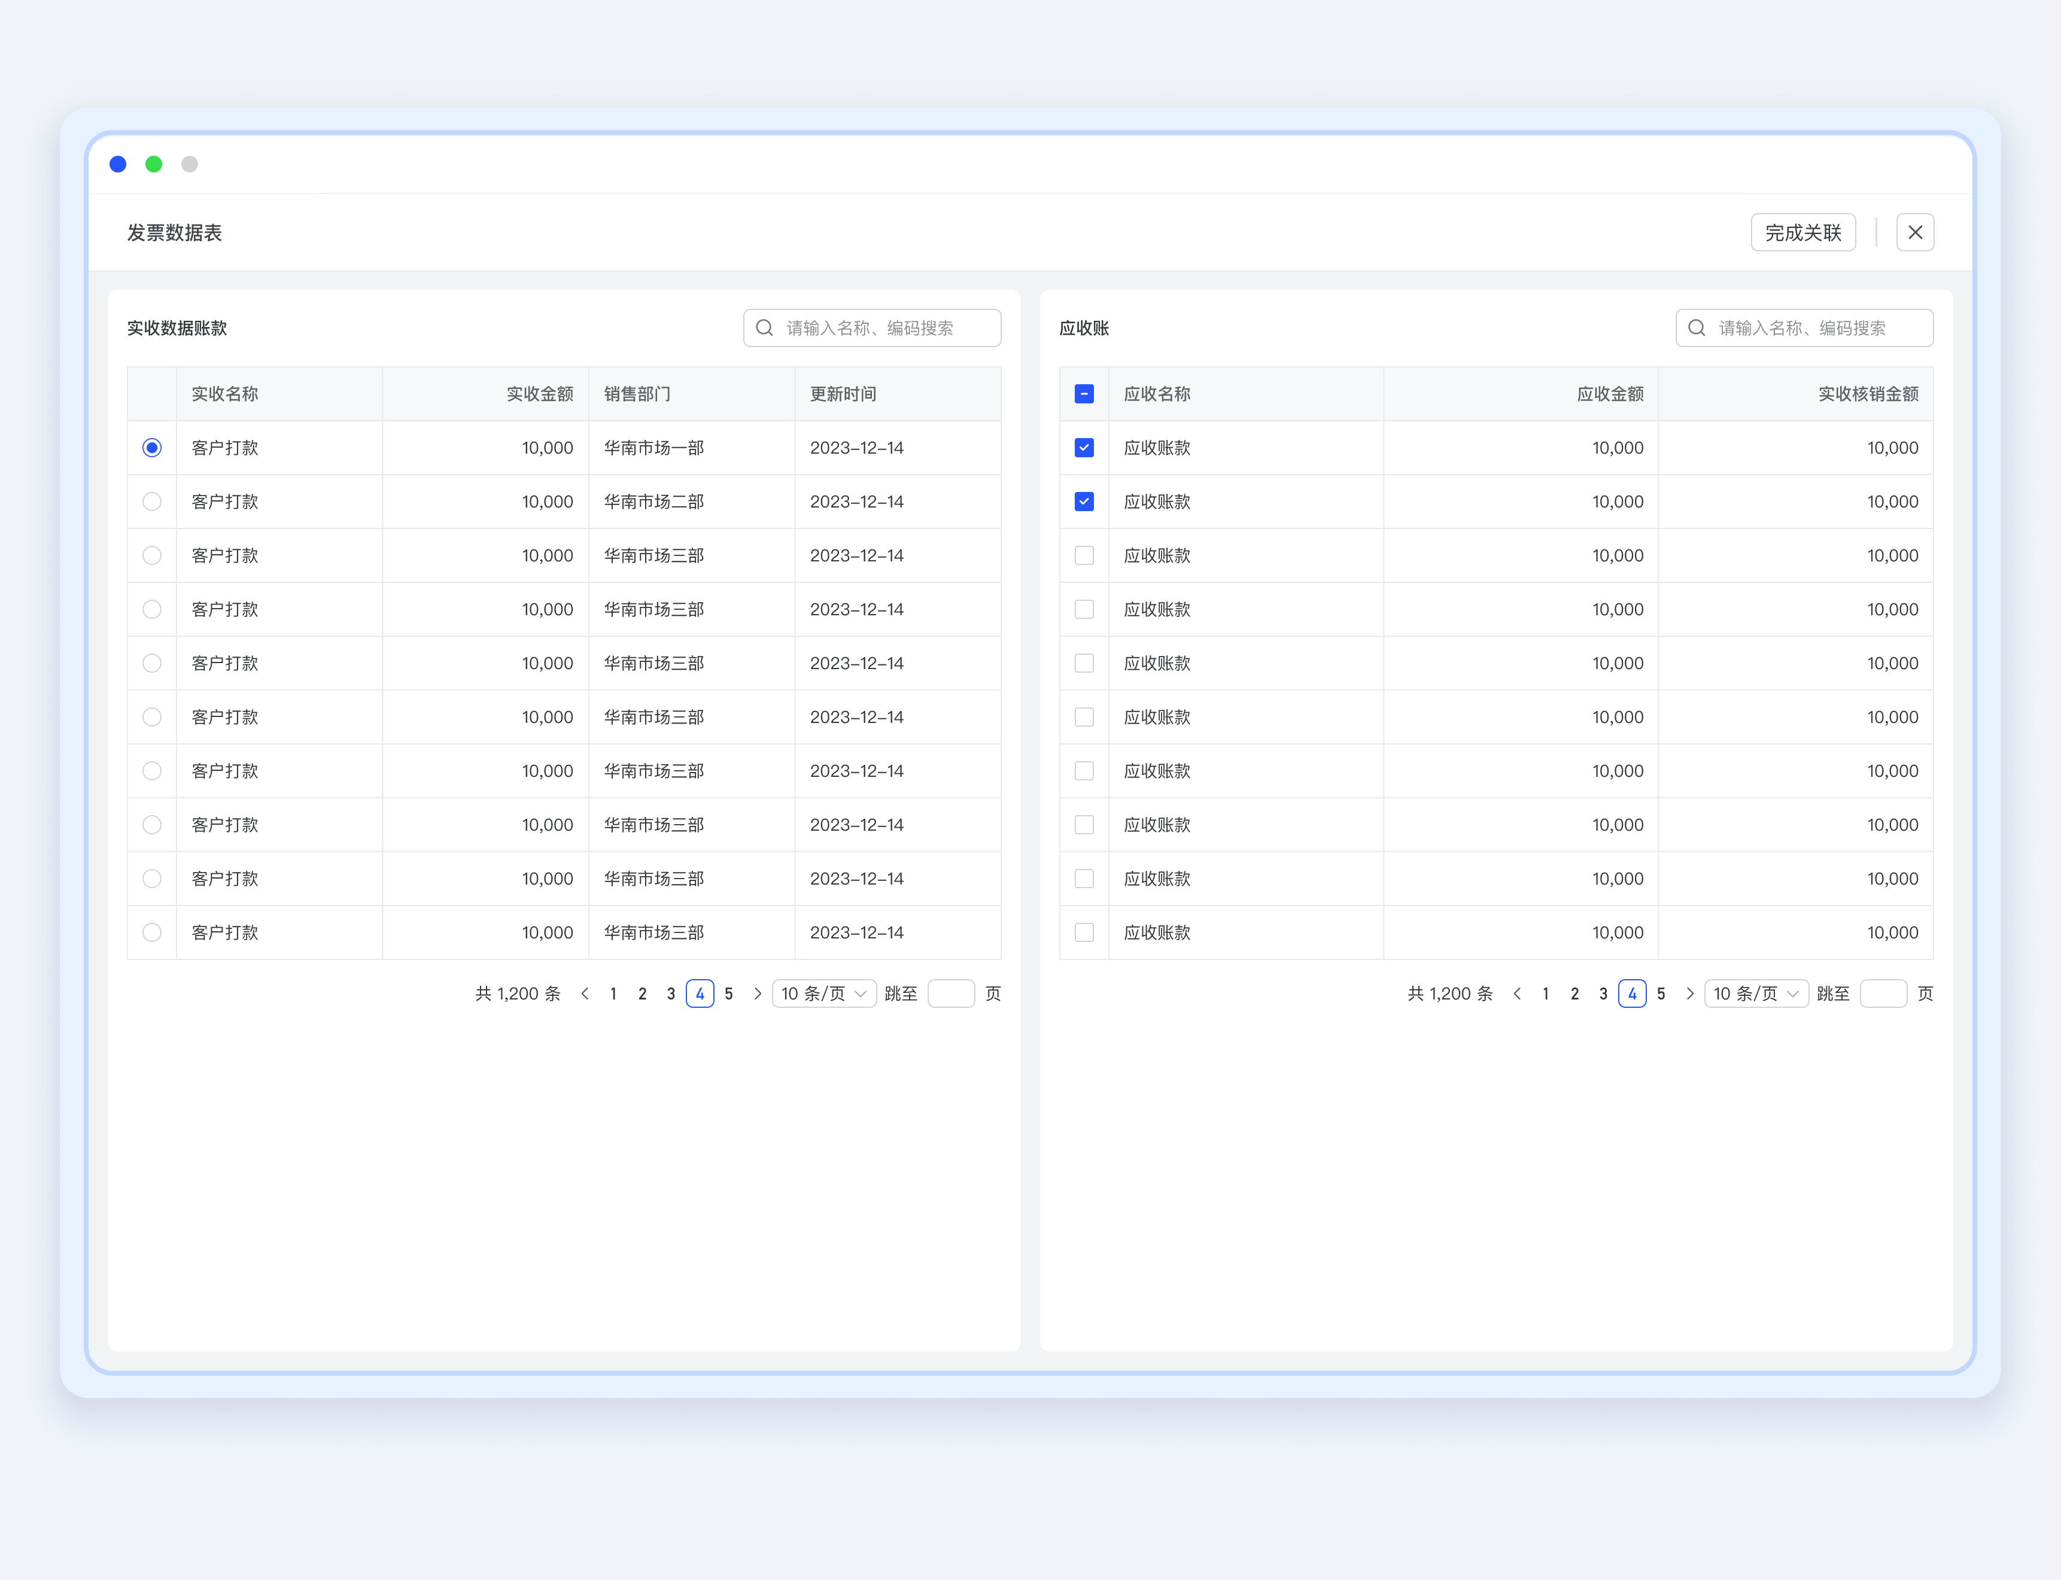
Task: Select page 2 in left table pagination
Action: pyautogui.click(x=642, y=993)
